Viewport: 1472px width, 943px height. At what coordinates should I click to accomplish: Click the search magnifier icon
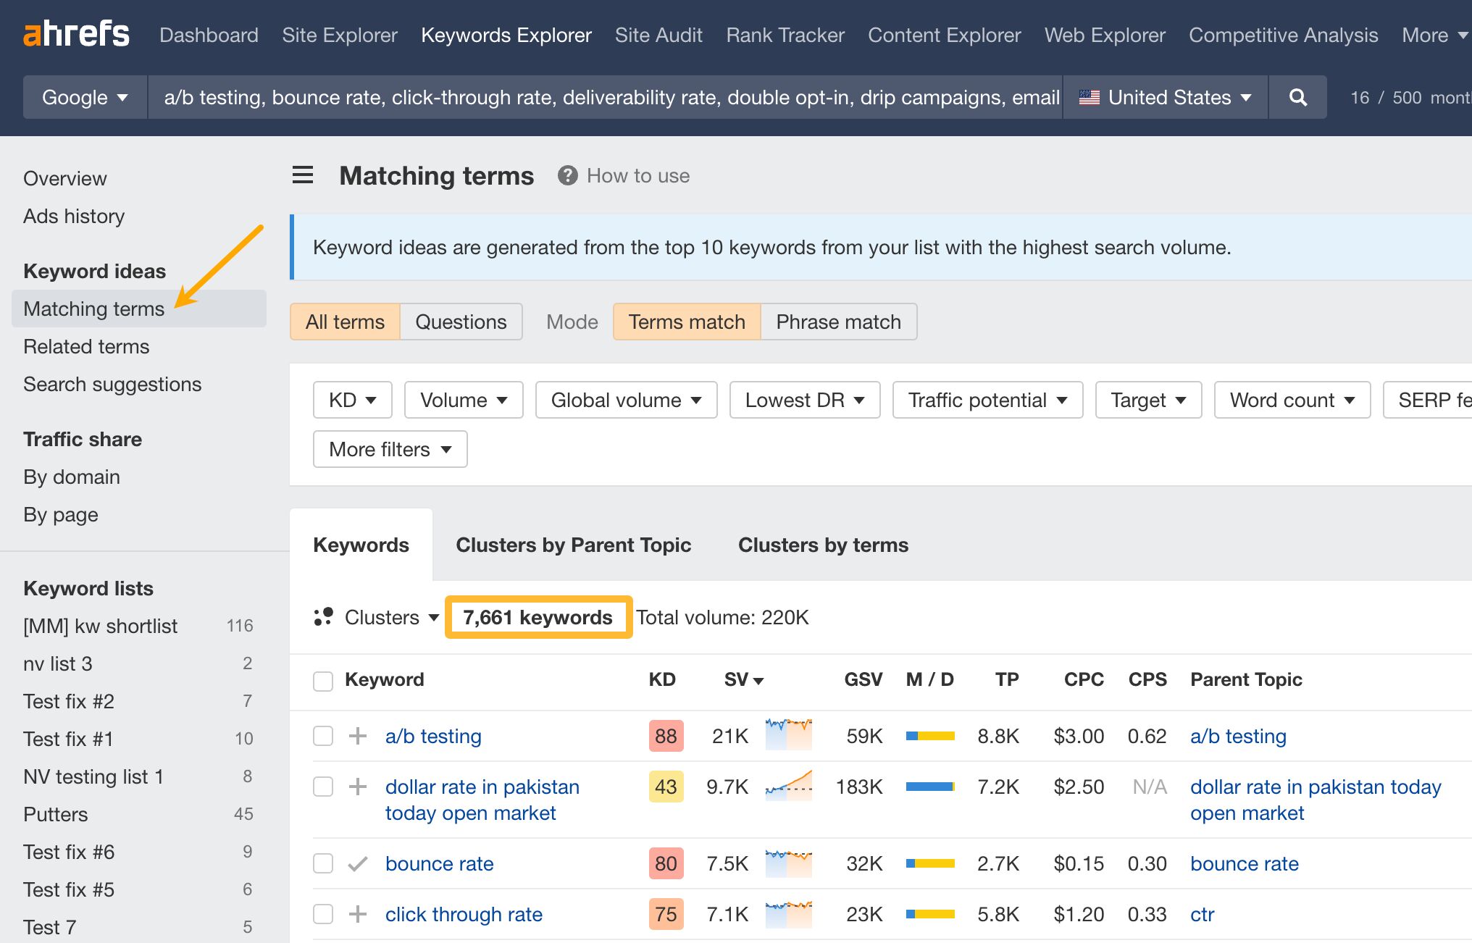1297,96
